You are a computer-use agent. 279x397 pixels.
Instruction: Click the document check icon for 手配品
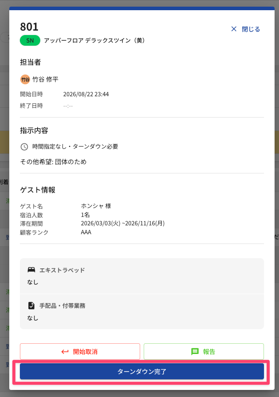pyautogui.click(x=31, y=306)
